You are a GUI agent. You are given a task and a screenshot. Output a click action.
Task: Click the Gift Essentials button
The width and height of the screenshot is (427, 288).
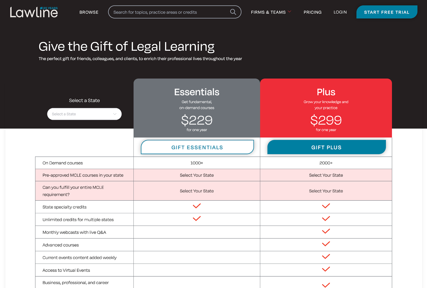[197, 147]
